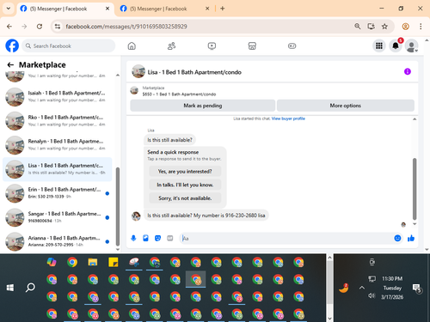Open the Gaming icon in top navigation
The height and width of the screenshot is (322, 430).
(x=292, y=46)
